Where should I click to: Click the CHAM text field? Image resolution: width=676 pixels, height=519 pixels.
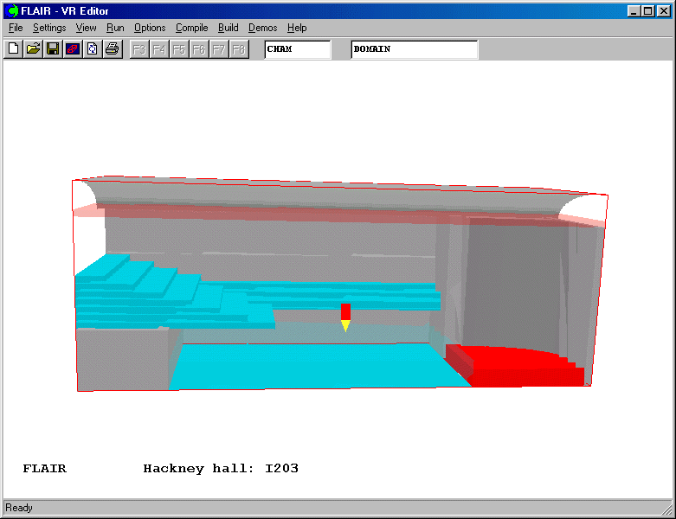click(x=297, y=49)
